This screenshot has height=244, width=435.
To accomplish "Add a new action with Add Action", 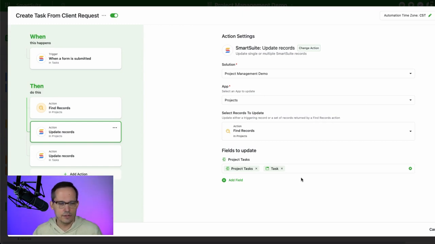I will (75, 174).
